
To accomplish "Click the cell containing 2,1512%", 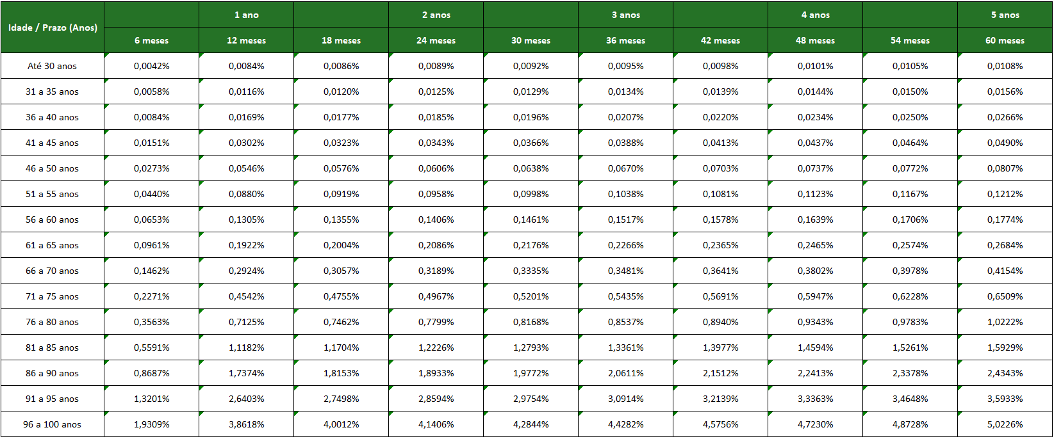I will [x=720, y=373].
